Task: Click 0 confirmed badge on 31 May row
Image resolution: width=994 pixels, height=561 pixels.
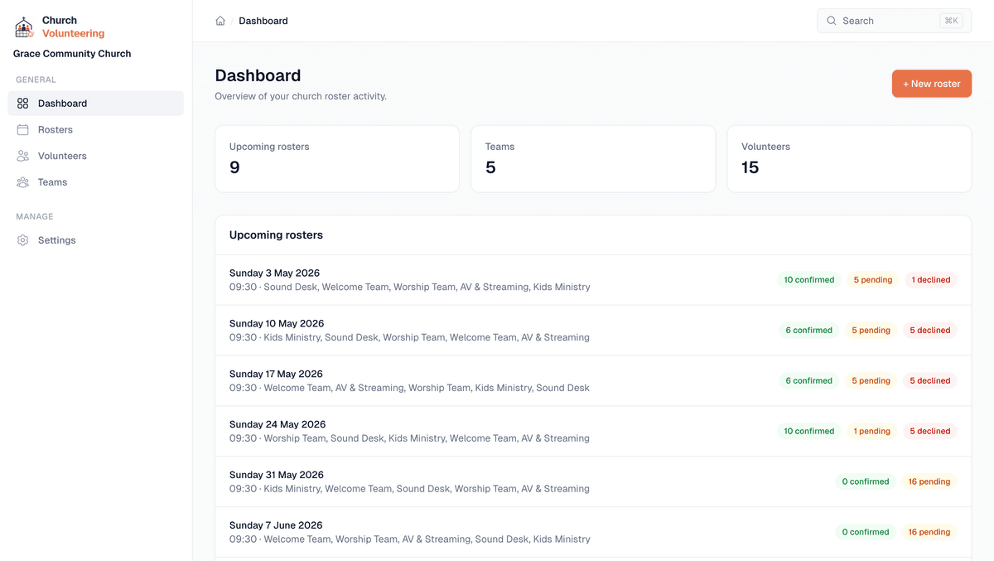Action: pos(866,482)
